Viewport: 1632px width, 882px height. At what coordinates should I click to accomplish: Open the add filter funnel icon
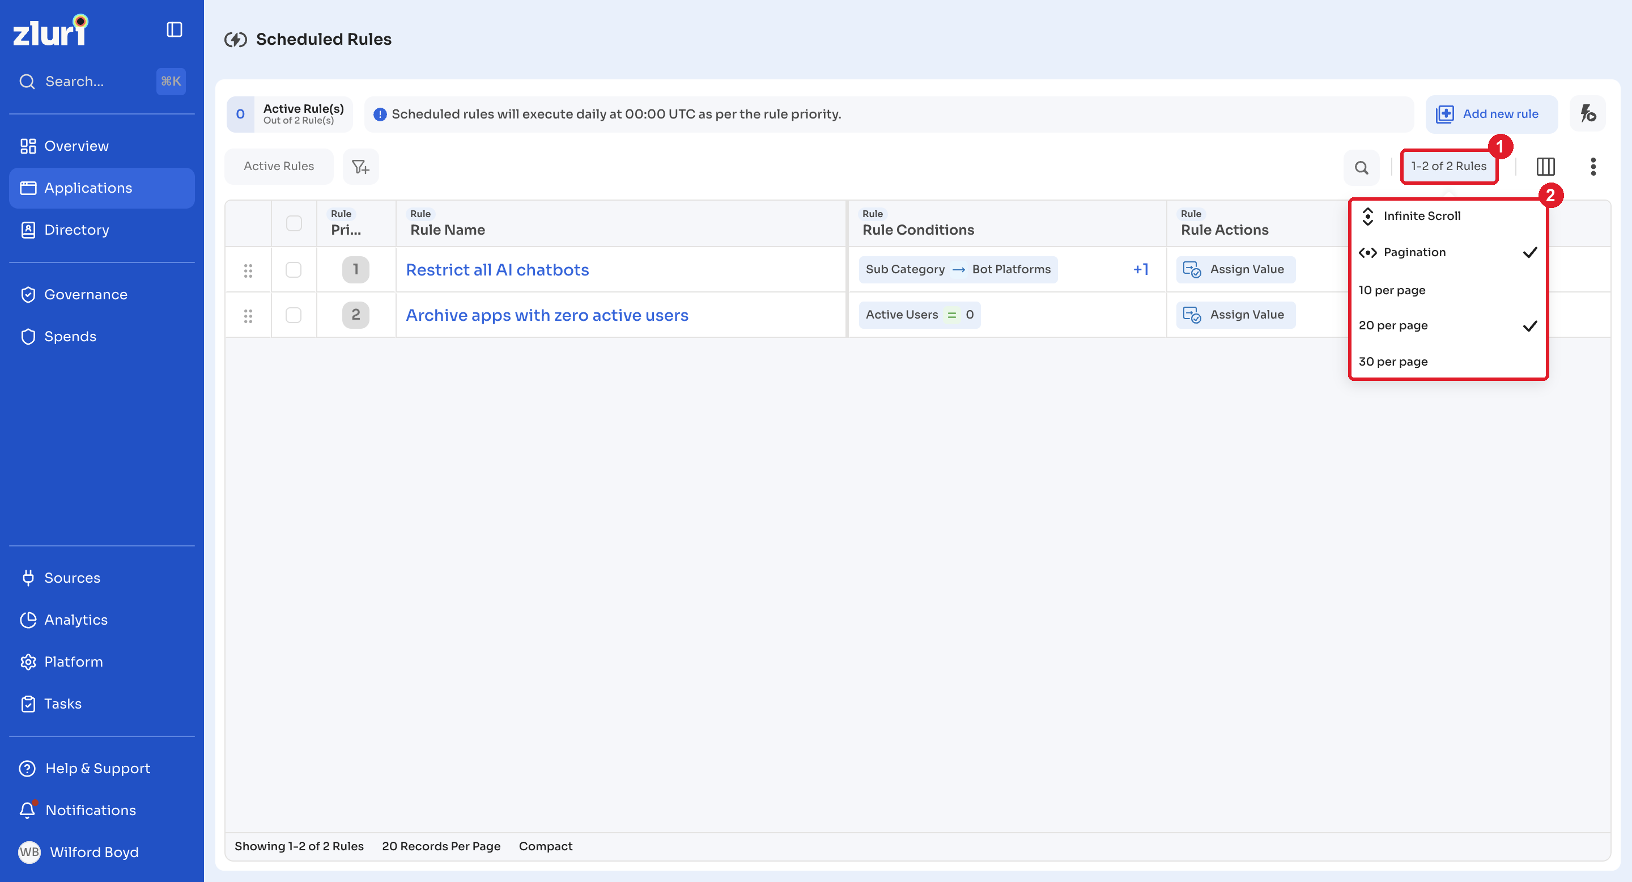360,167
